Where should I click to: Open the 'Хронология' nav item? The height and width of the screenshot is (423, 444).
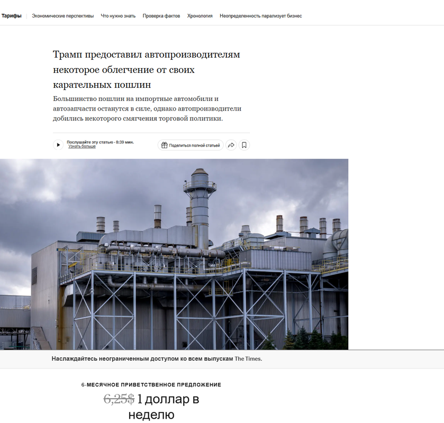tap(200, 16)
